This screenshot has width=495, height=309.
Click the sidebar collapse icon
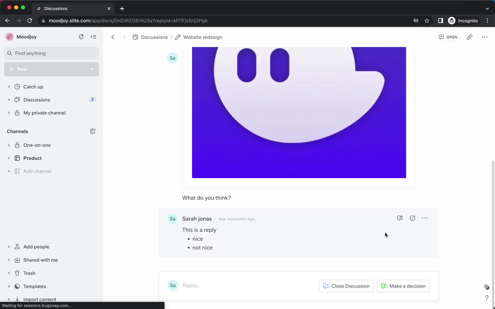pos(93,37)
